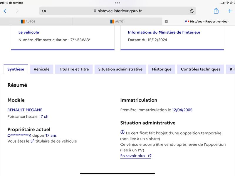Image resolution: width=235 pixels, height=176 pixels.
Task: Click Informations du Ministère de l'Intérieur heading
Action: coord(164,32)
